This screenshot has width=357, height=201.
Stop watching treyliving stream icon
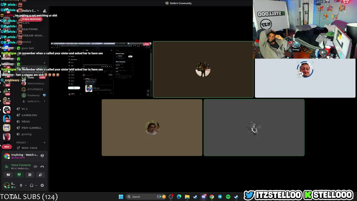[42, 155]
